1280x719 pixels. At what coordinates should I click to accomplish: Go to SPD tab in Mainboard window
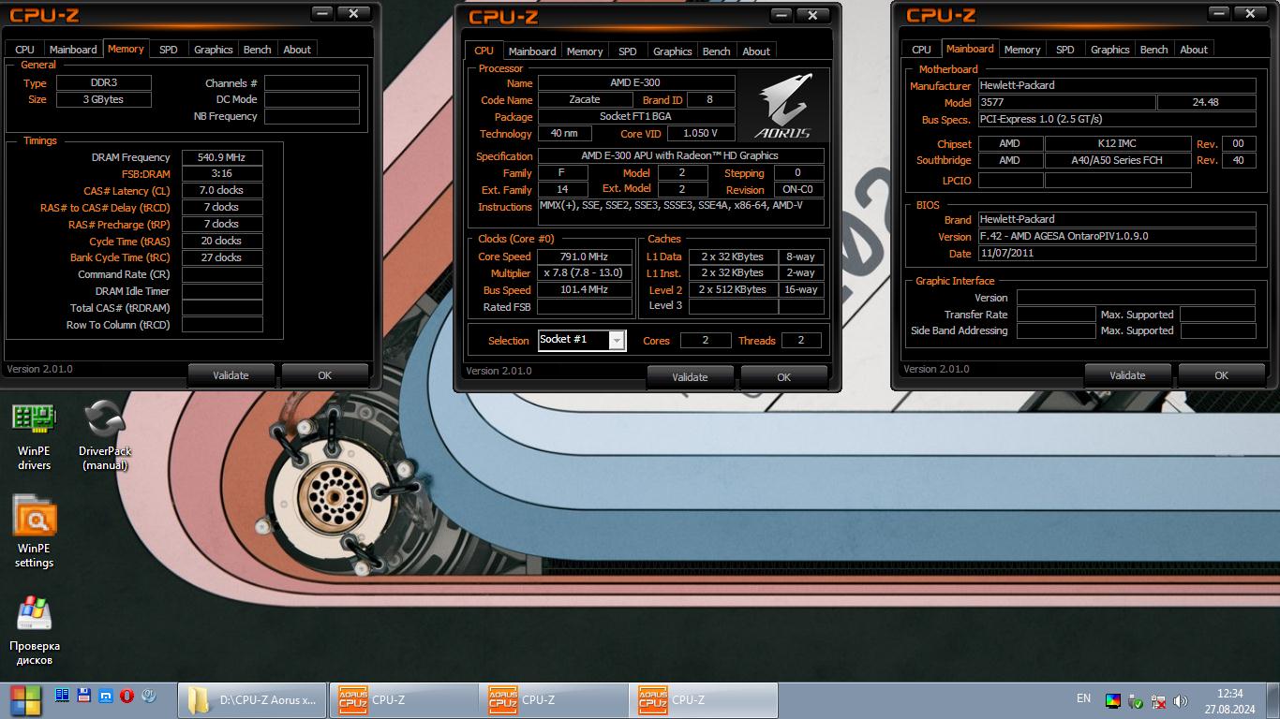coord(1065,50)
